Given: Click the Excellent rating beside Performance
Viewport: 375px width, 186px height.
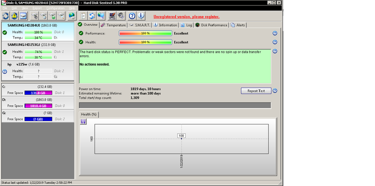Looking at the screenshot, I should 181,33.
